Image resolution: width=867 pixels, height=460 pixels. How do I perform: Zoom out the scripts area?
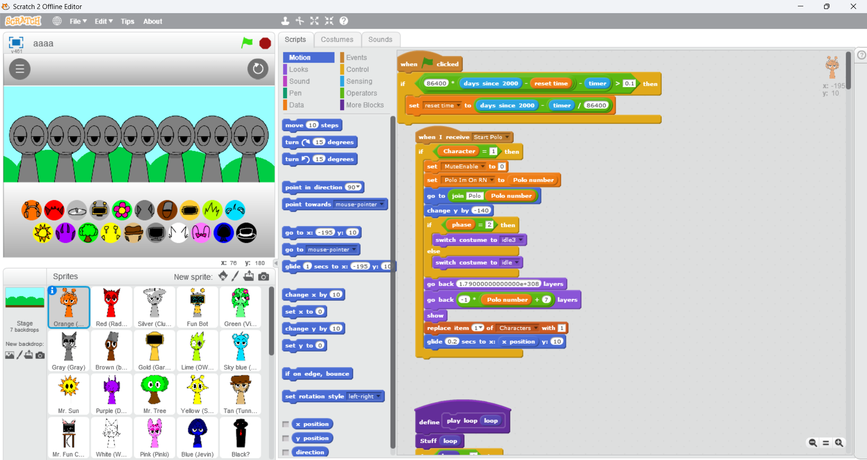click(812, 443)
